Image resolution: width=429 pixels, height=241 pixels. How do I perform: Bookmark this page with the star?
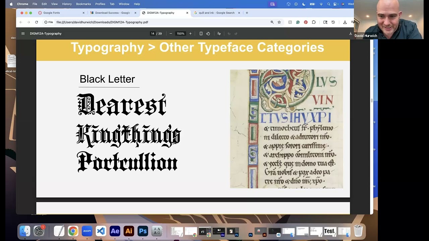tap(279, 22)
